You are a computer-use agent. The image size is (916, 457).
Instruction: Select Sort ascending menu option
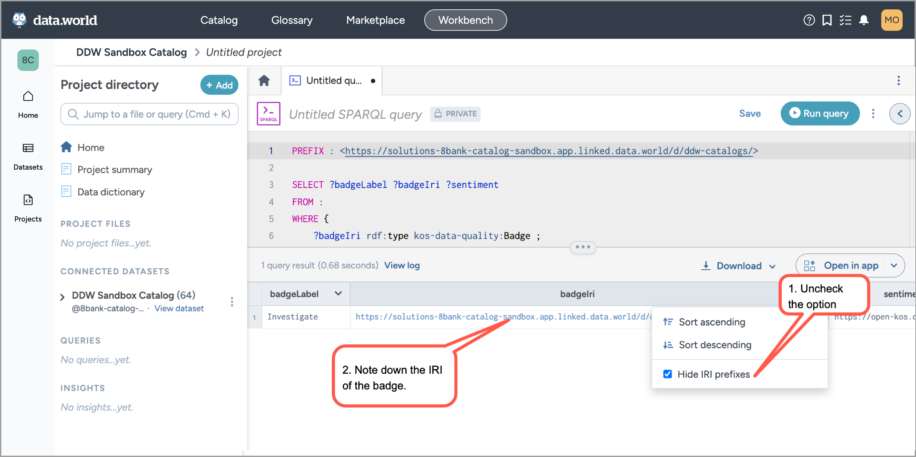(x=711, y=322)
